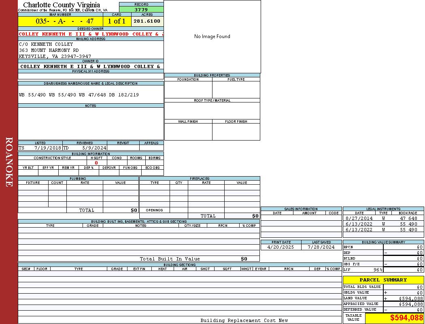This screenshot has width=425, height=324.
Task: Click the empty Roof Type/Material field
Action: pyautogui.click(x=212, y=111)
